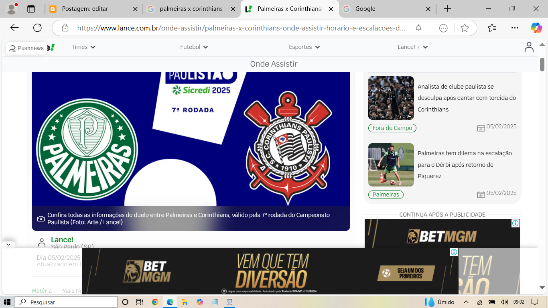Open Windows Start menu
The height and width of the screenshot is (308, 548).
(7, 302)
